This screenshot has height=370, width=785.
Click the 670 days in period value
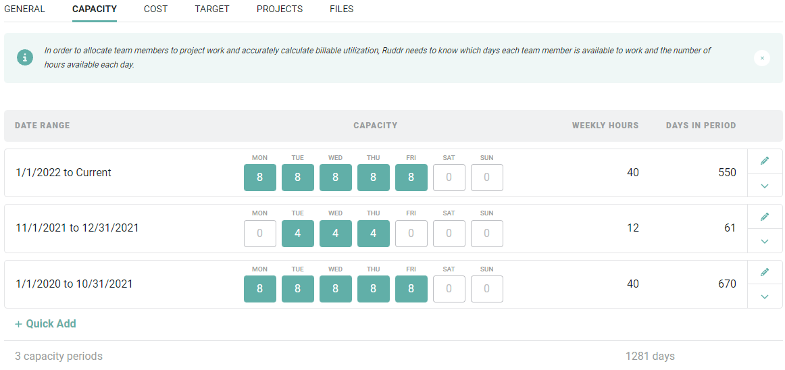(727, 284)
